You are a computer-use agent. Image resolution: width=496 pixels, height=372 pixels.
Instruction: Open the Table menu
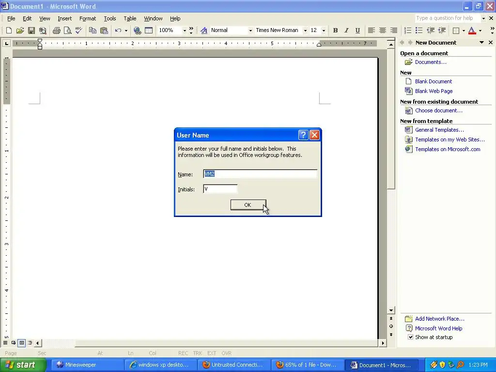coord(130,18)
